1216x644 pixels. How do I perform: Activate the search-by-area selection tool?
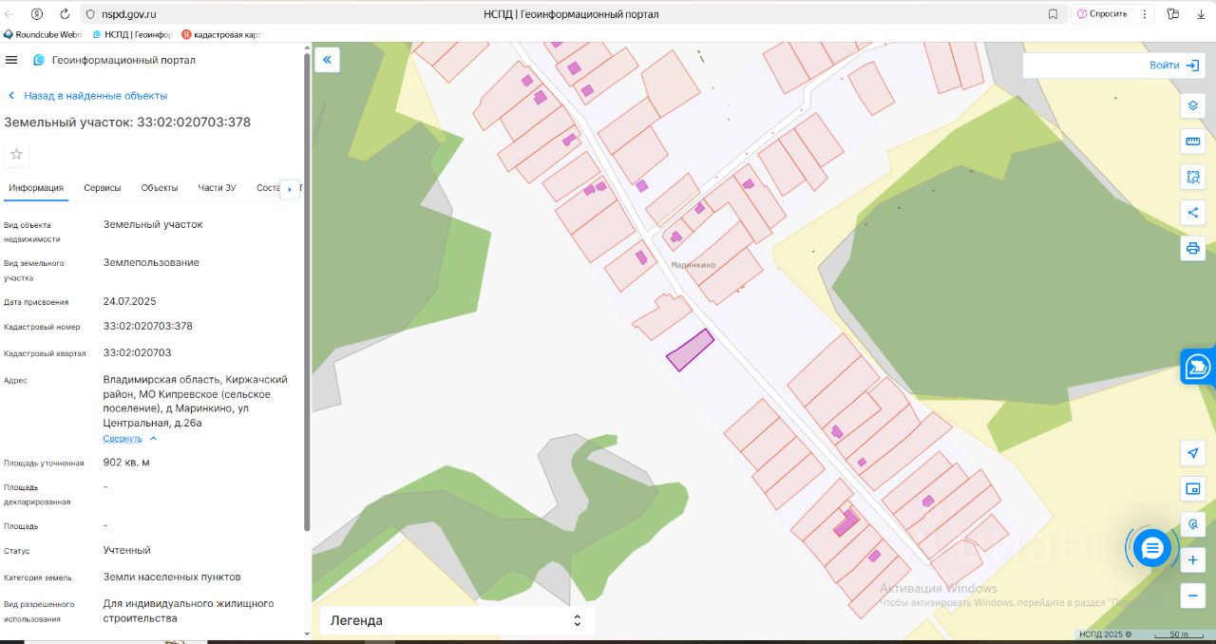(1193, 177)
